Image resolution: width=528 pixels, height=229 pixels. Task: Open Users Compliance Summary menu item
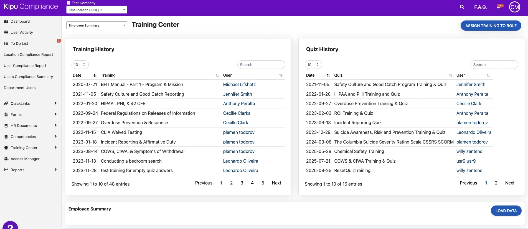click(28, 77)
